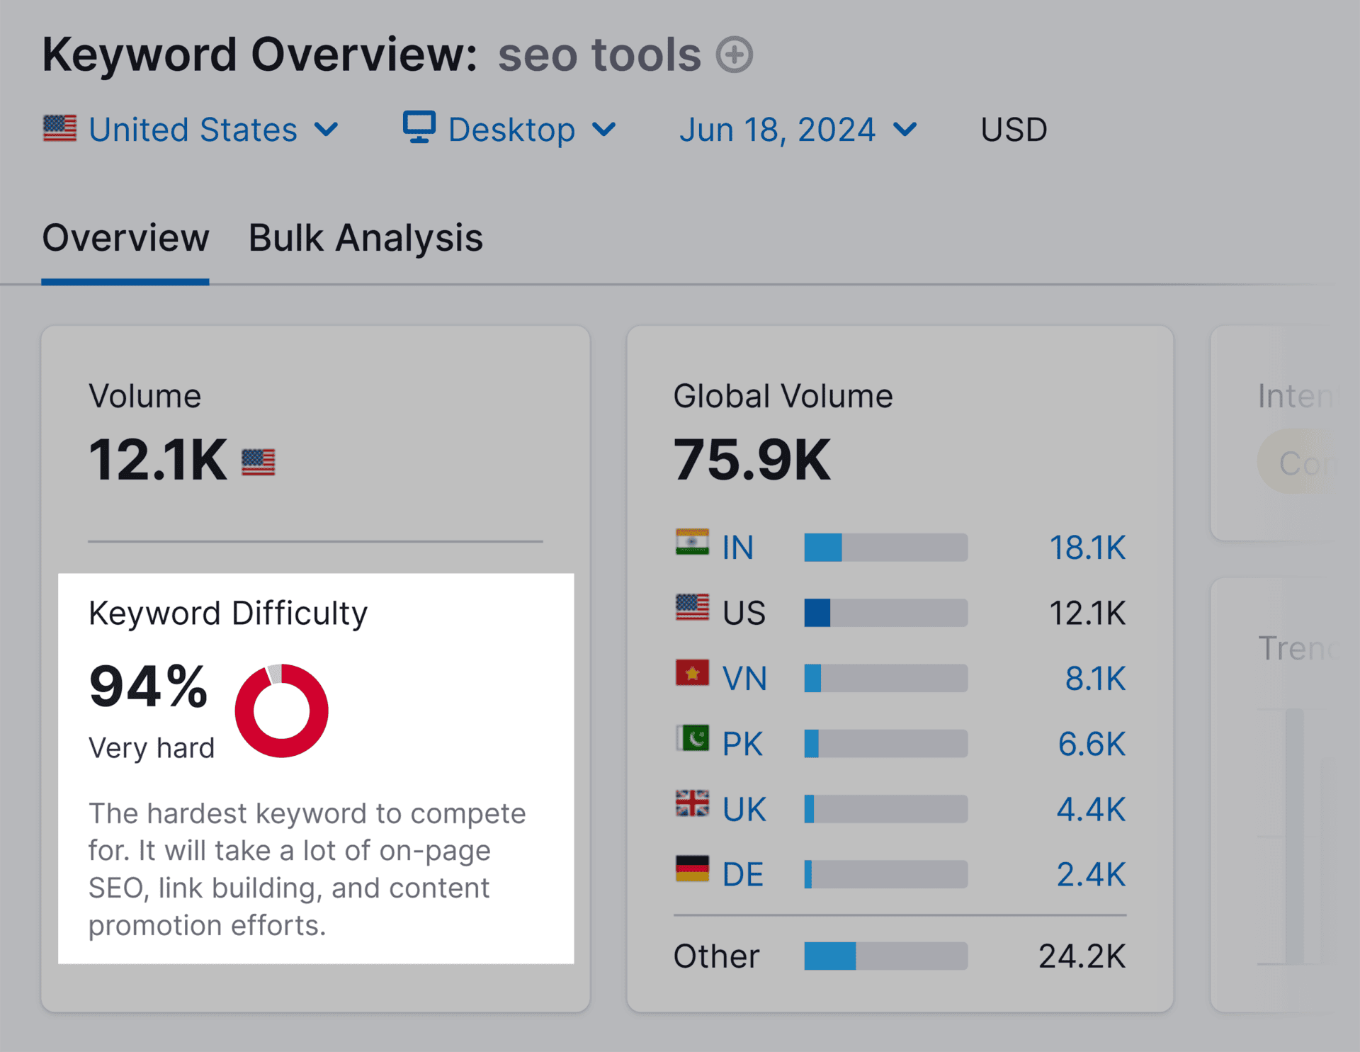Switch to the Bulk Analysis tab

pos(365,238)
